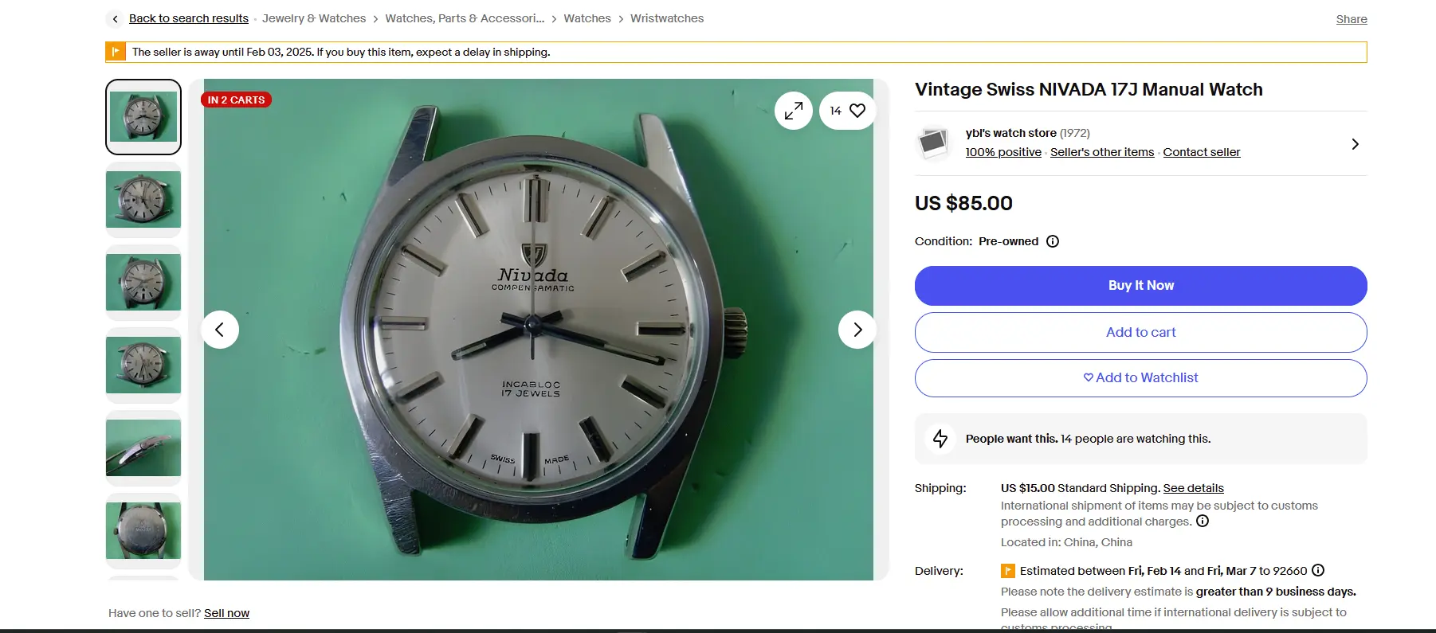Click the condition info icon
Screen dimensions: 1436x633
click(1053, 241)
